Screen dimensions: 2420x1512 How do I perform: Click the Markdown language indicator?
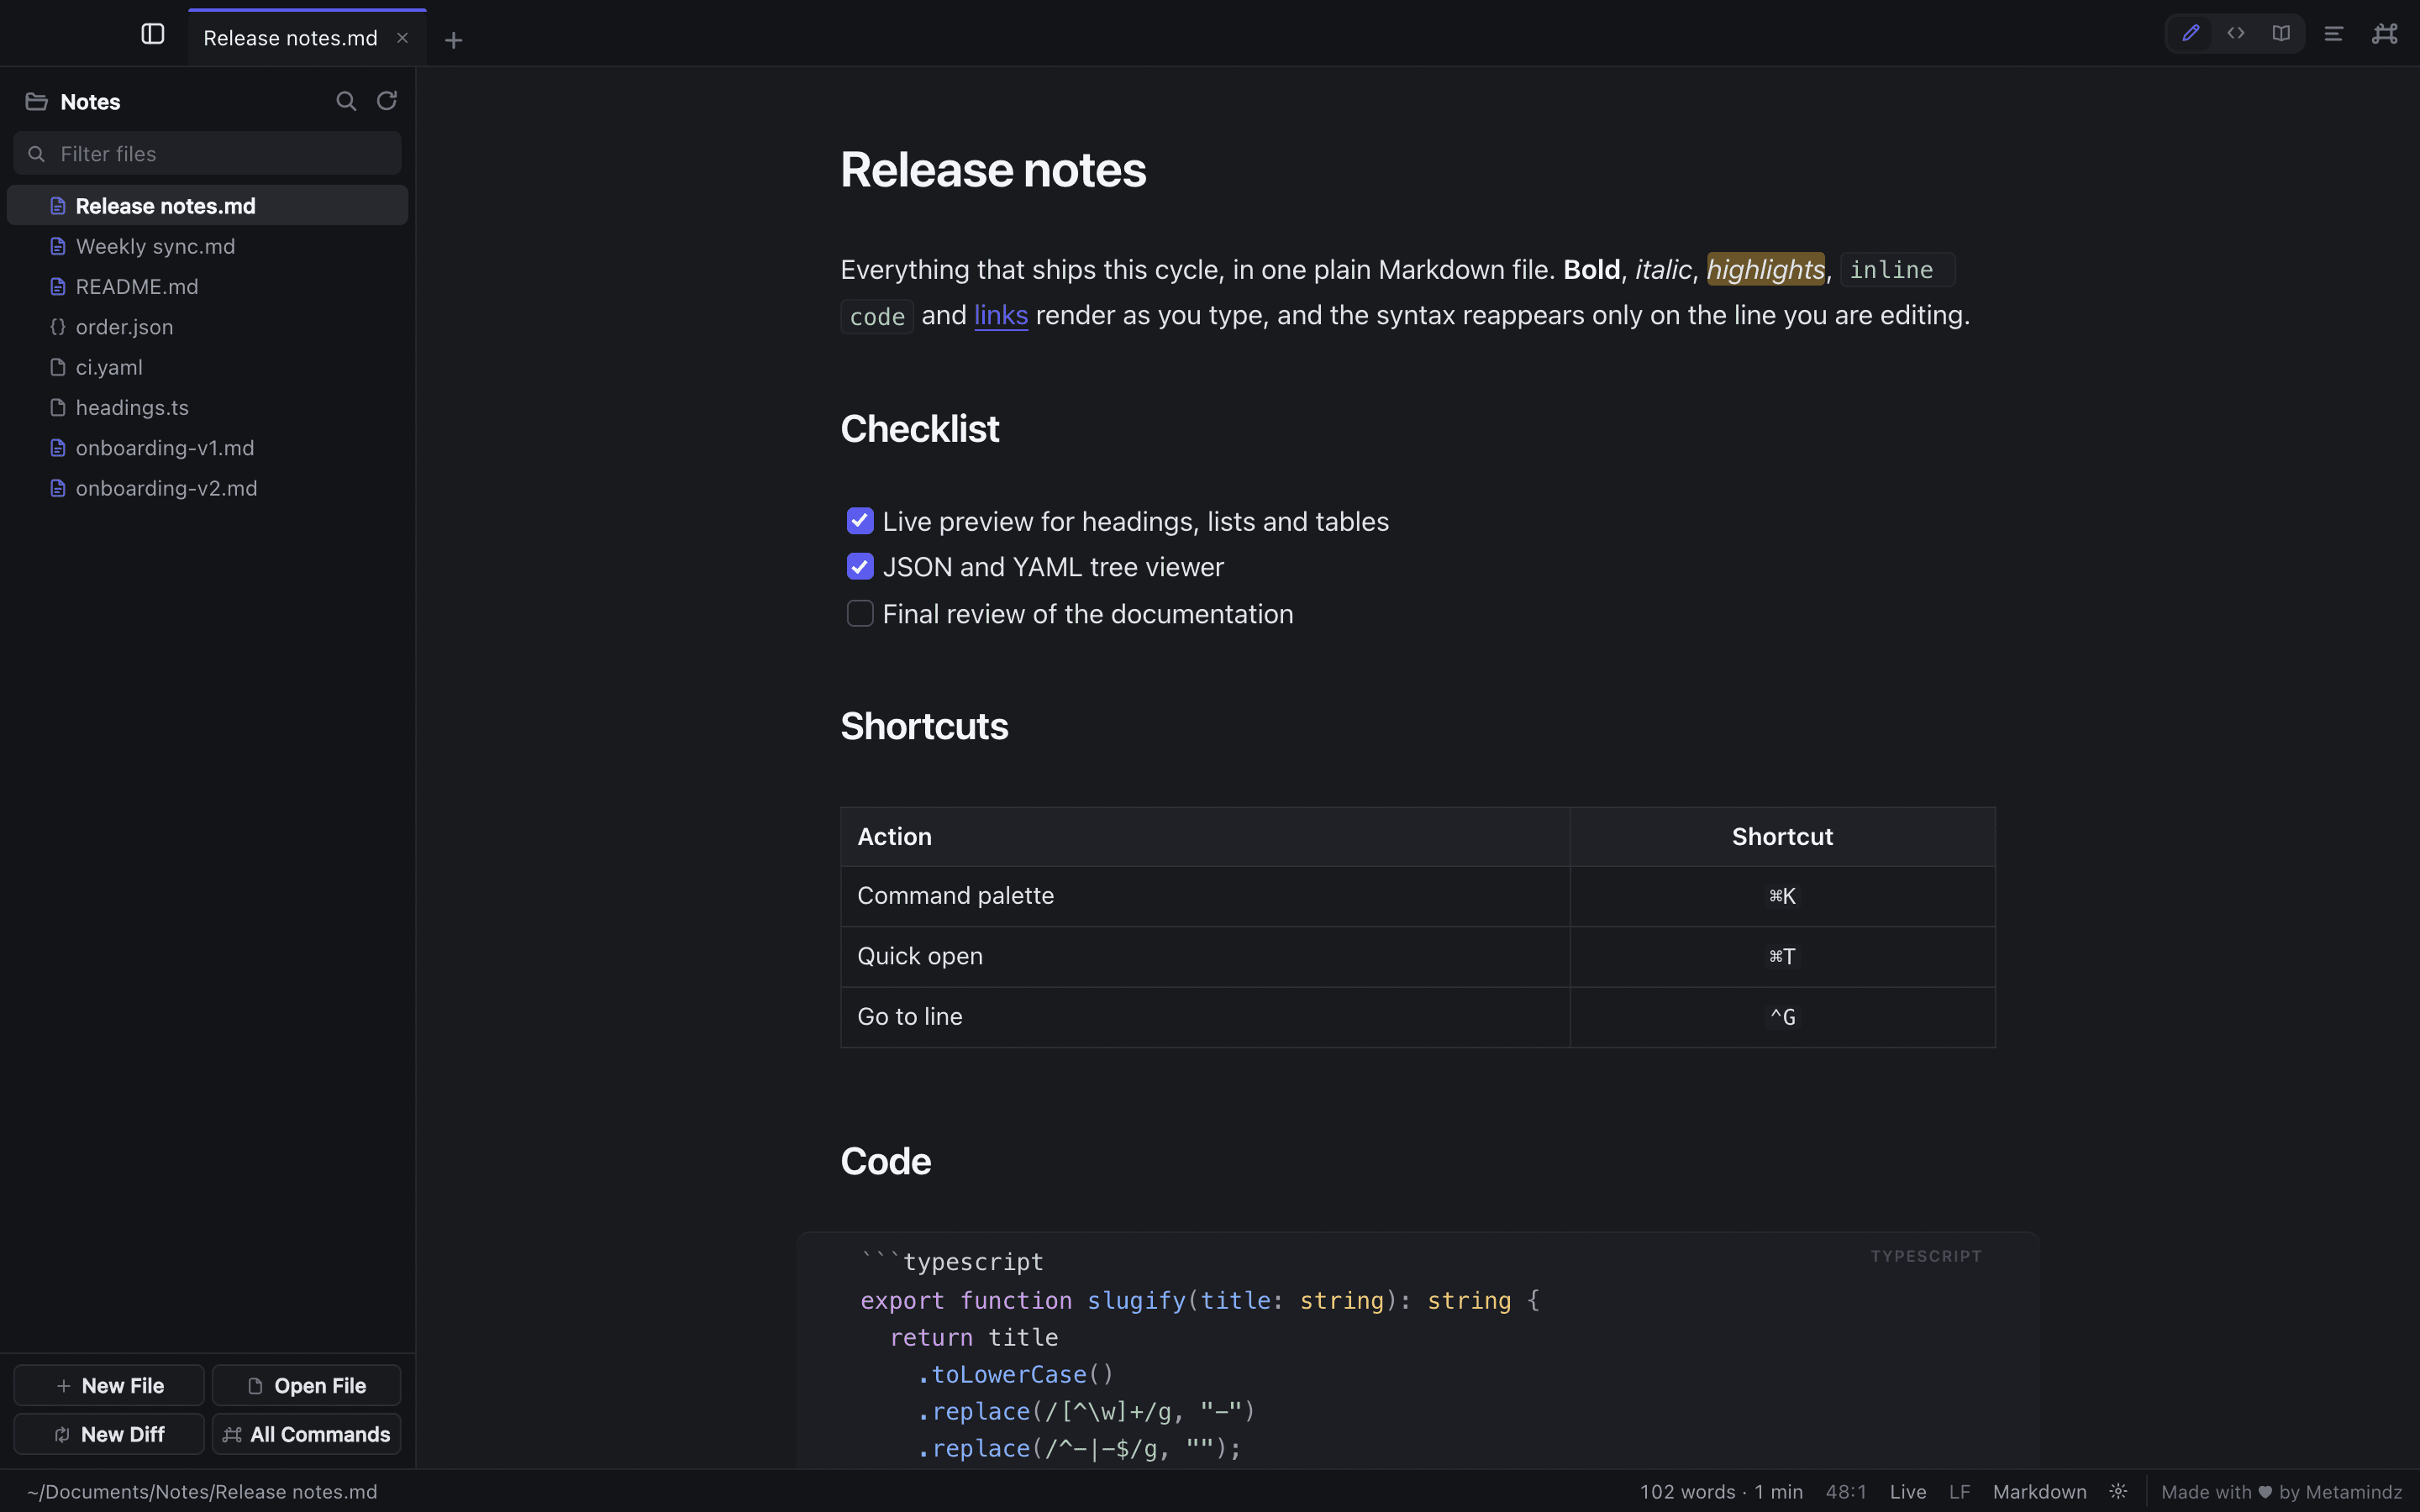2039,1492
